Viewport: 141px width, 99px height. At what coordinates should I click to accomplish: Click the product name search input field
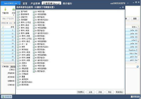(x=8, y=19)
